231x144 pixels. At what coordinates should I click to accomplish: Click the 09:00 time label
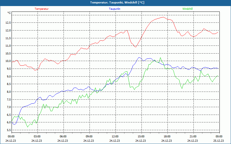tap(89, 137)
